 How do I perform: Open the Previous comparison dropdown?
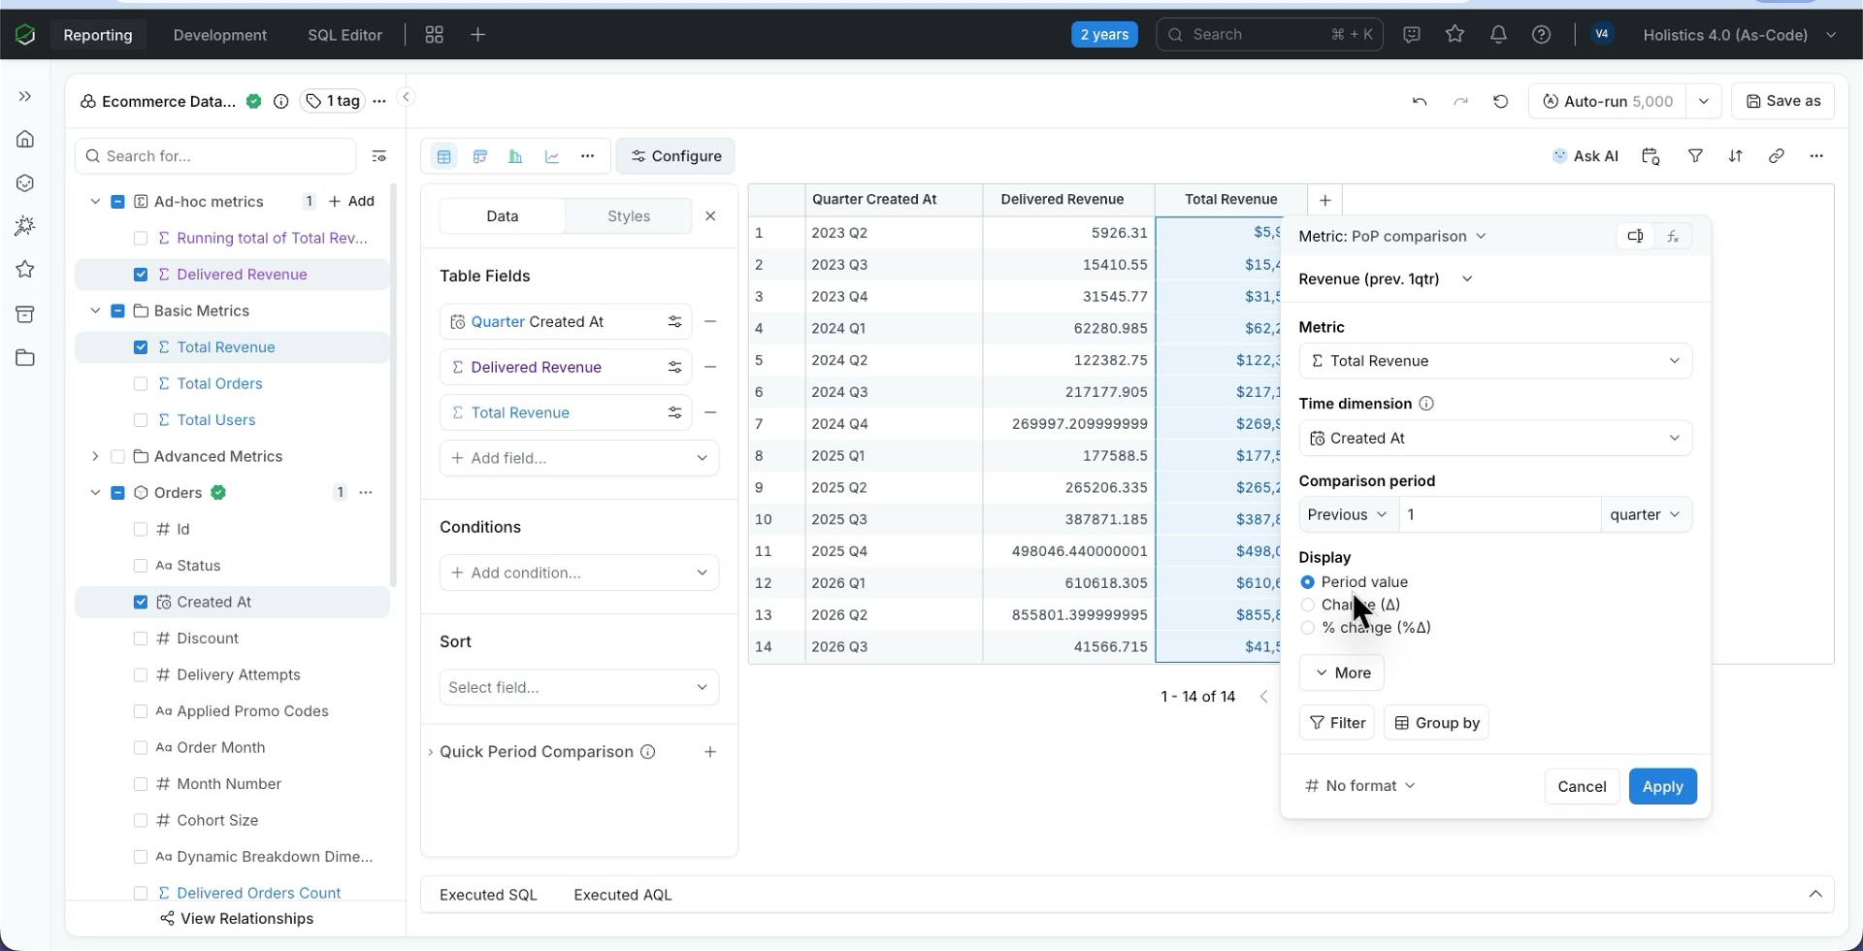[x=1348, y=515]
